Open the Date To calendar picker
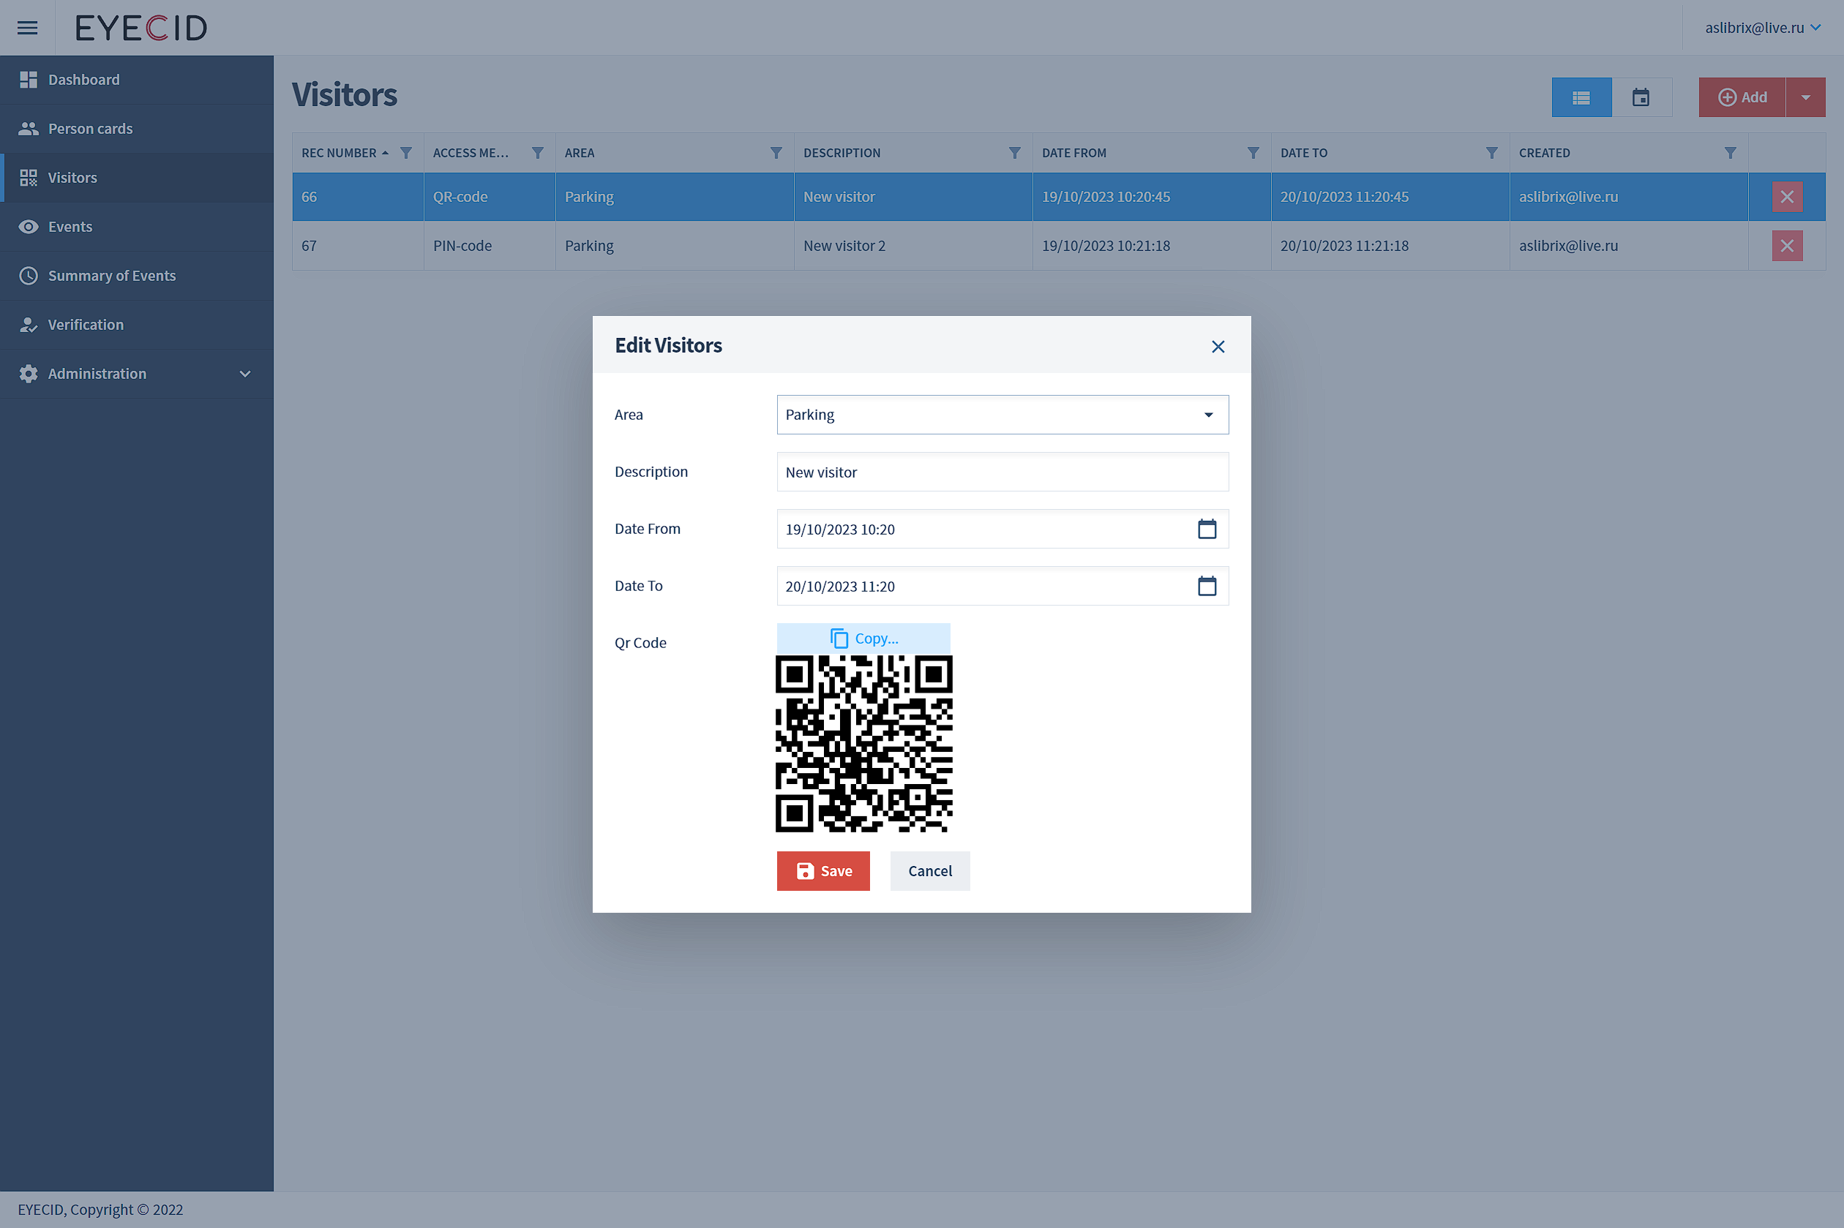Screen dimensions: 1844x1228 click(x=1207, y=587)
